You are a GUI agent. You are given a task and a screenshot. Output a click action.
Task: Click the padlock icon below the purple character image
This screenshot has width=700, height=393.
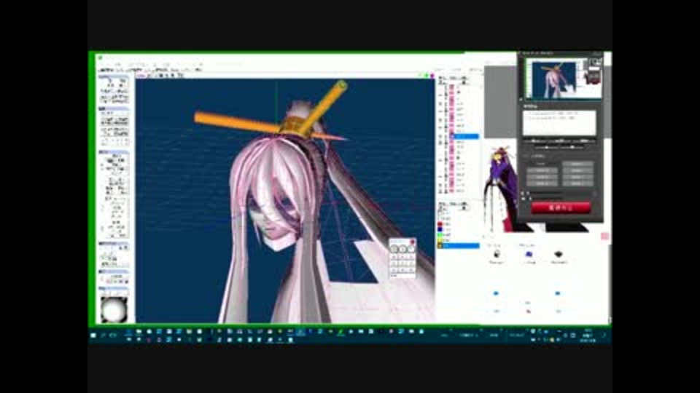pyautogui.click(x=497, y=254)
